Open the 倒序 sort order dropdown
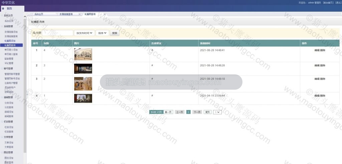Viewport: 342px width, 164px height. 102,33
